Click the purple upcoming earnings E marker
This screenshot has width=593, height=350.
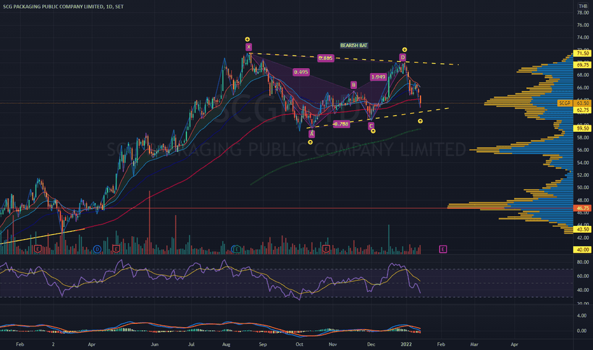[x=443, y=249]
